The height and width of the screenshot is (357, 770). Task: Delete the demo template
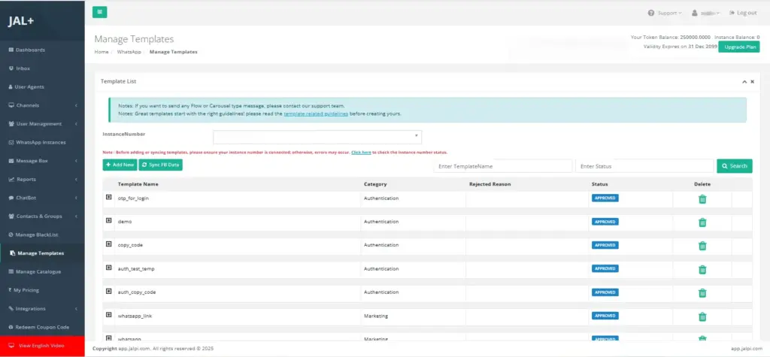(x=702, y=222)
